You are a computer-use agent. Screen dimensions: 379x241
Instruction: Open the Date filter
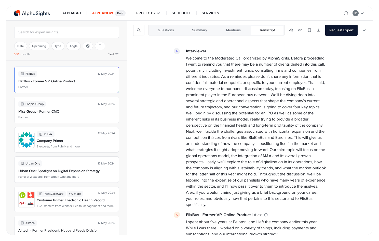(21, 46)
